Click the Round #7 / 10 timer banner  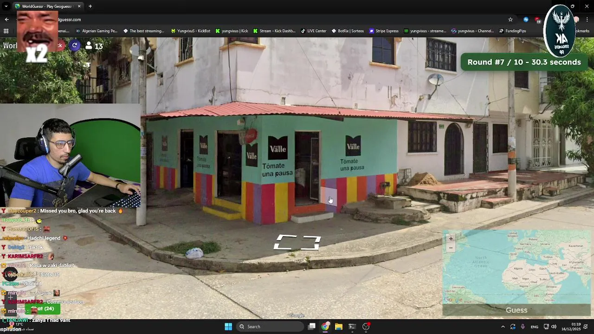click(x=524, y=62)
